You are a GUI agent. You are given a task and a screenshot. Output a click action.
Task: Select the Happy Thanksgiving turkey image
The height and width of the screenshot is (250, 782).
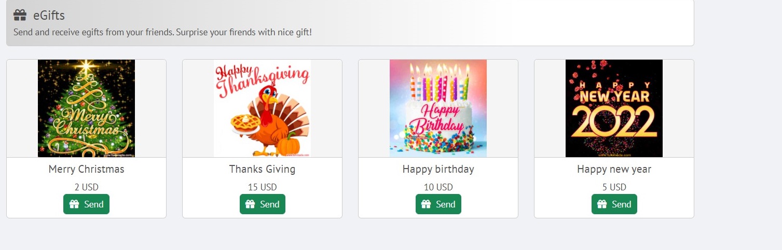262,108
